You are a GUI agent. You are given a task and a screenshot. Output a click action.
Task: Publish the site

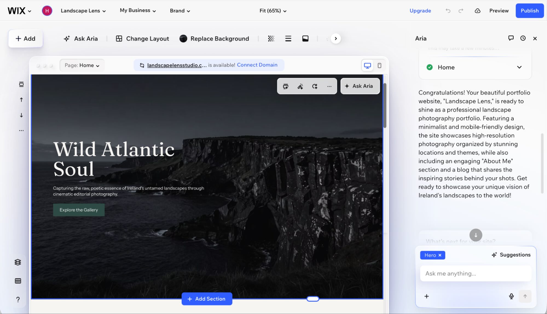(529, 11)
